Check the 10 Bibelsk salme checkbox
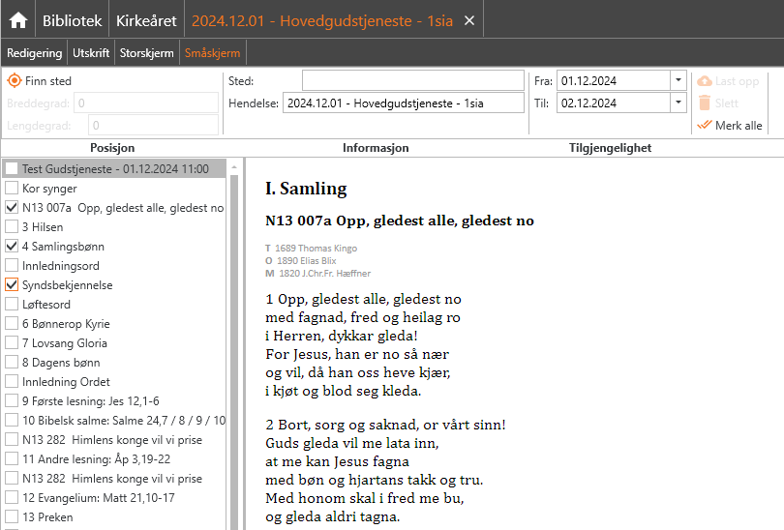The image size is (784, 530). click(x=12, y=420)
